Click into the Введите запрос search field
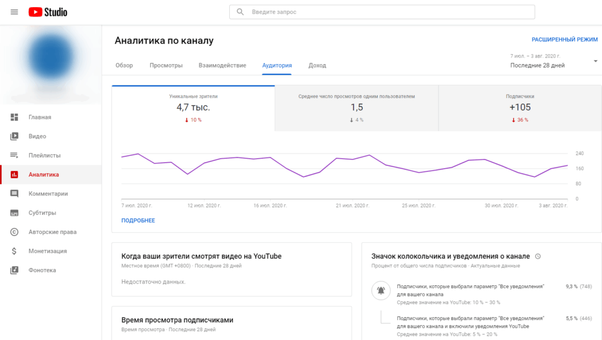 click(x=382, y=12)
